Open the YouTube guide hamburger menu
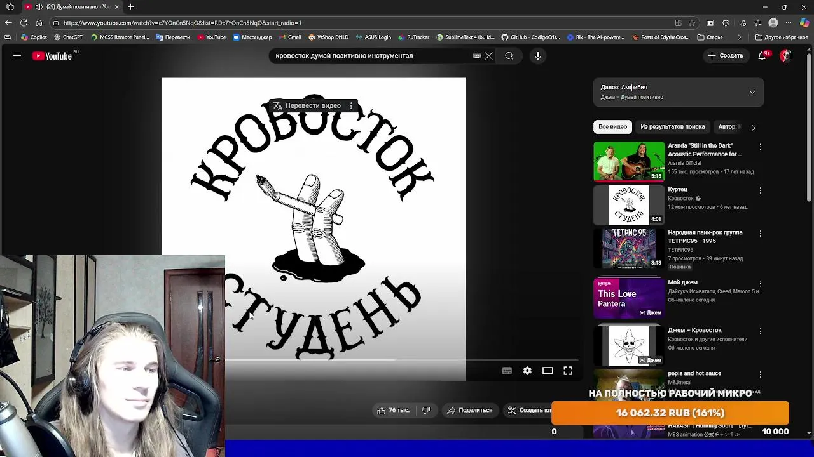 (17, 56)
